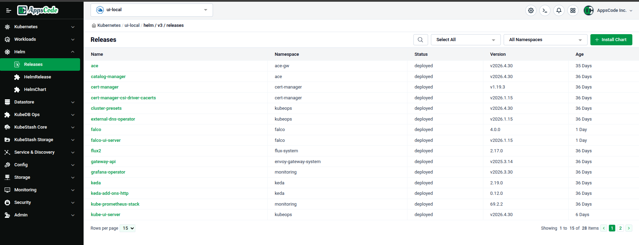Click the Workloads sidebar icon
This screenshot has height=245, width=639.
pos(7,39)
